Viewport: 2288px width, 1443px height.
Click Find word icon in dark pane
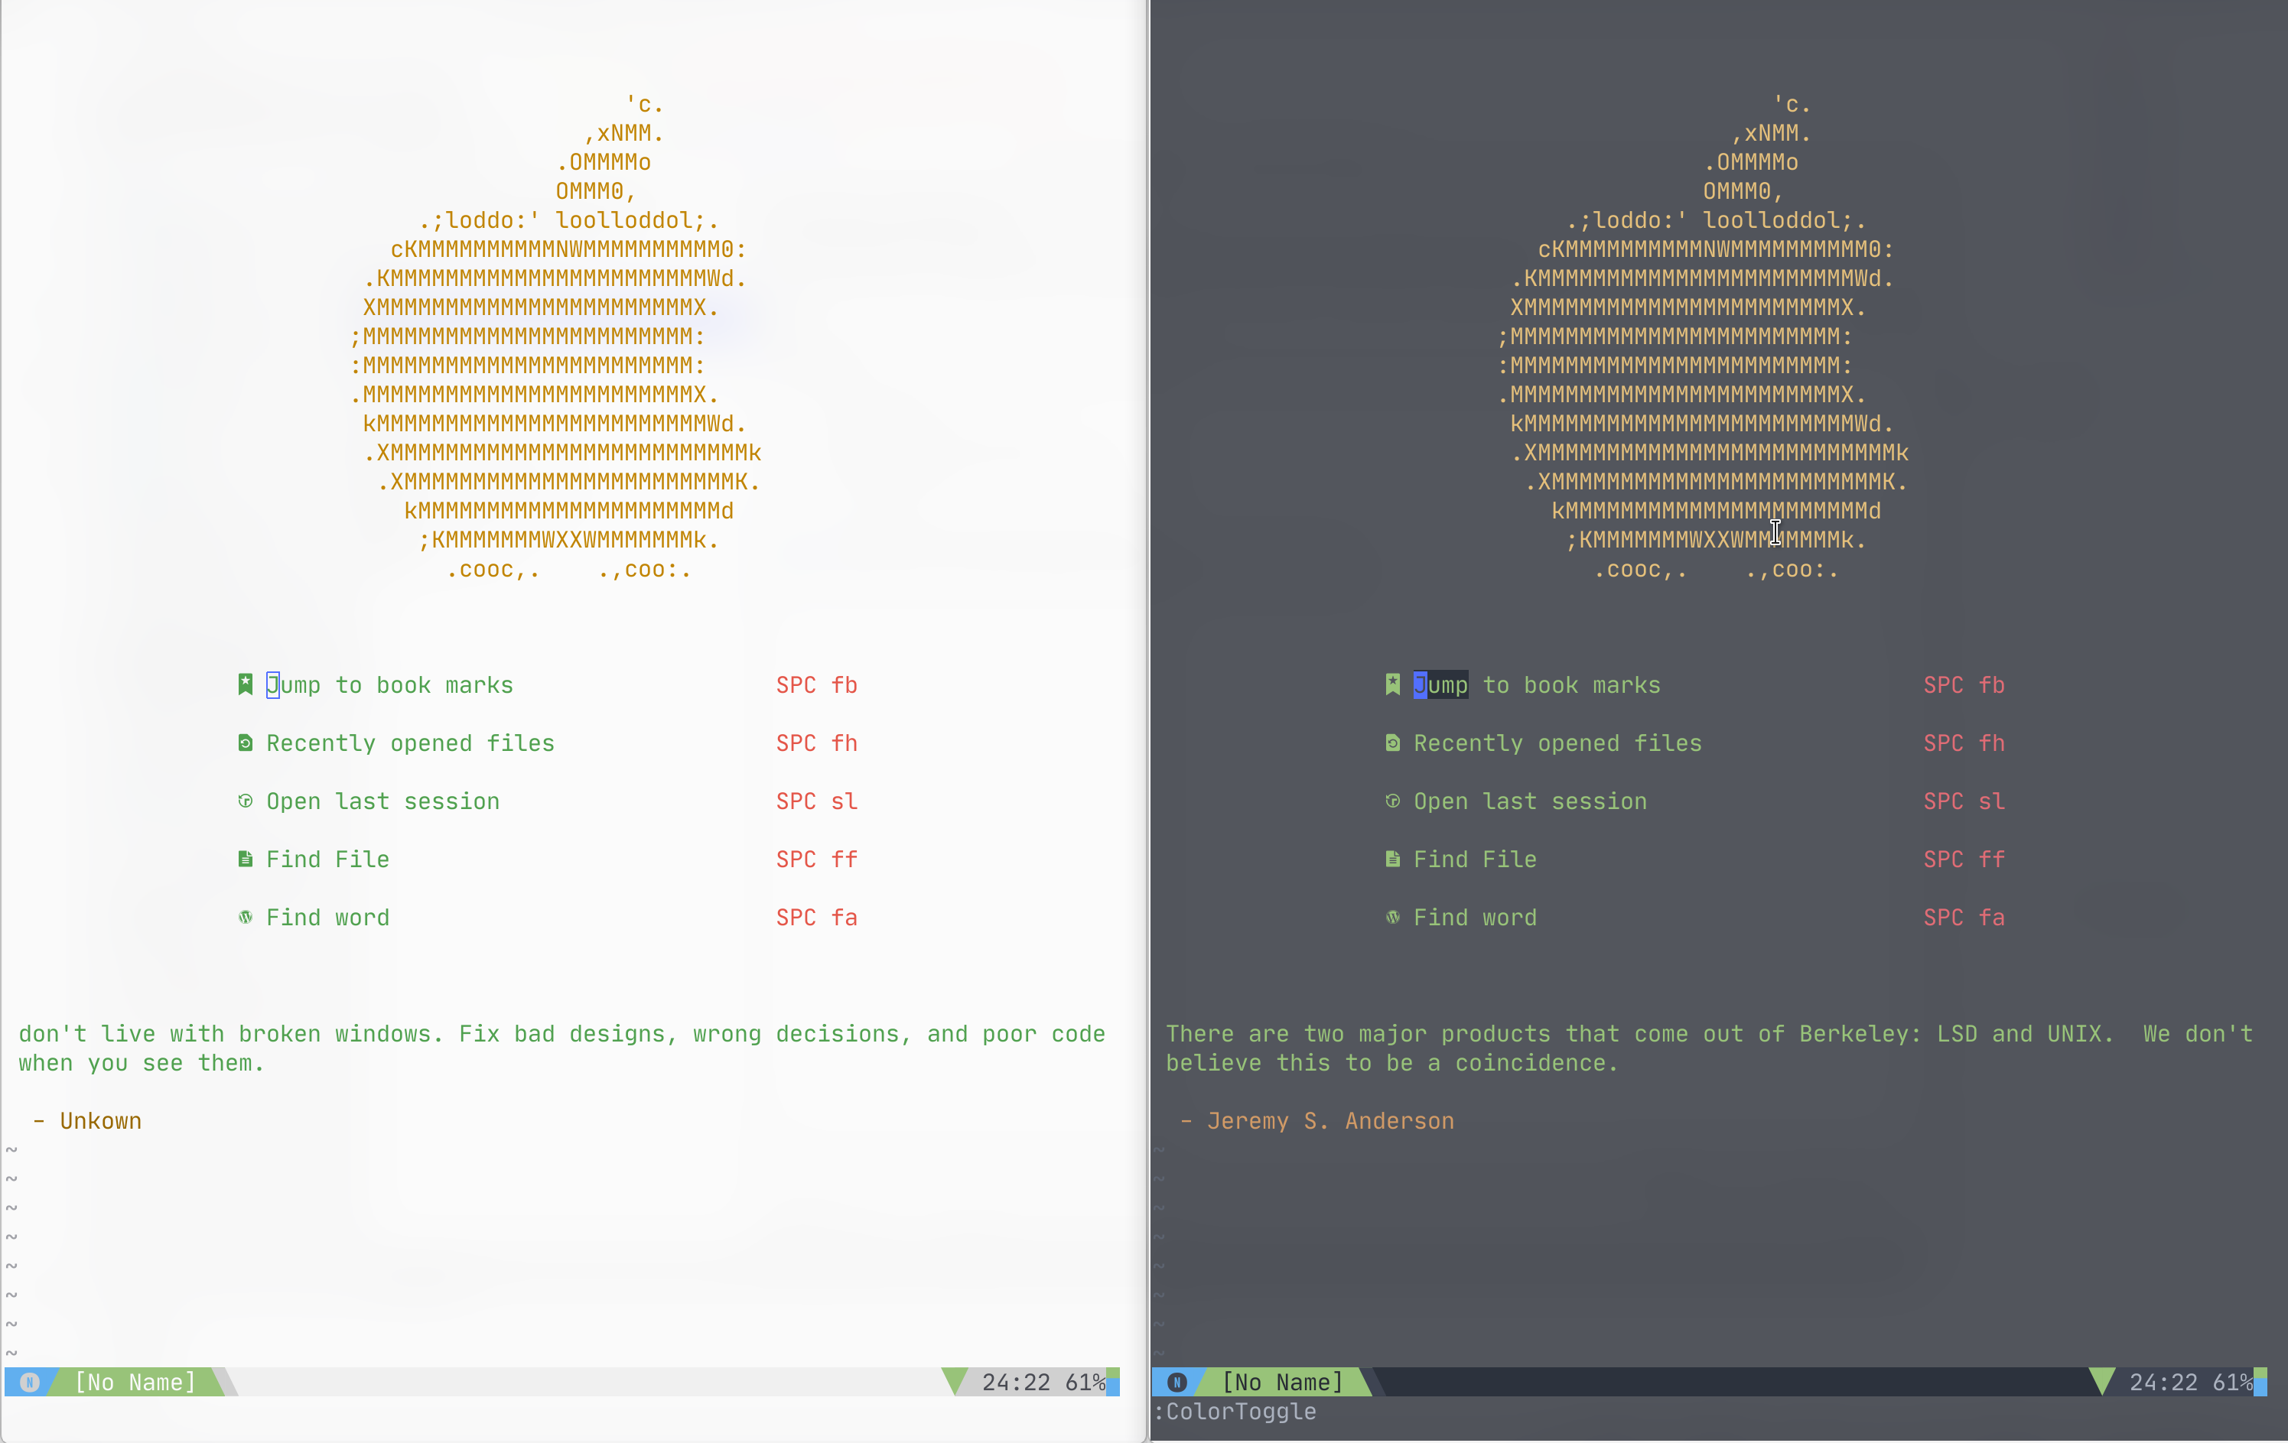pos(1393,917)
